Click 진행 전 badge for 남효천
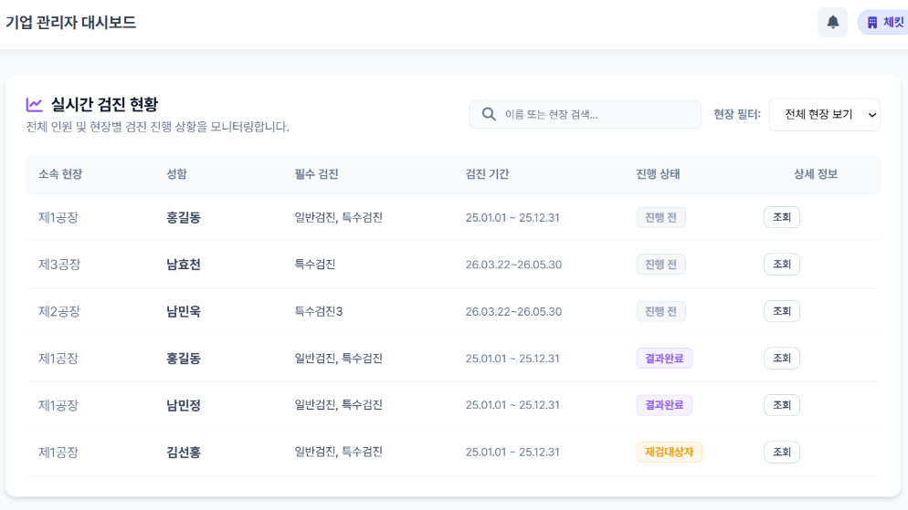 pyautogui.click(x=660, y=265)
